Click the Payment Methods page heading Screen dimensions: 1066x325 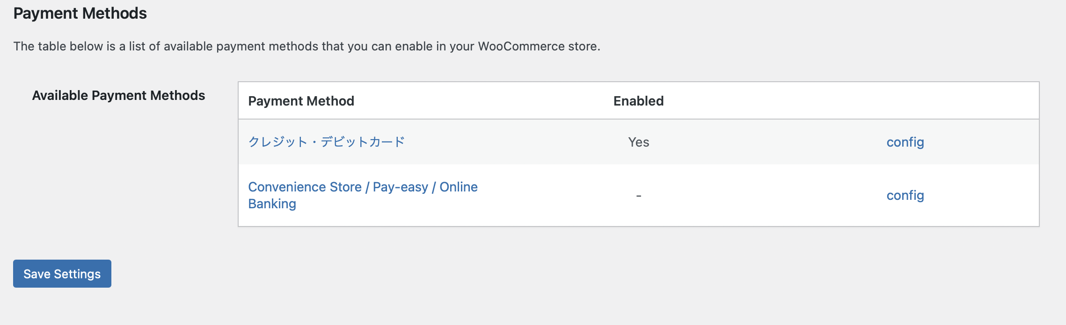tap(80, 14)
